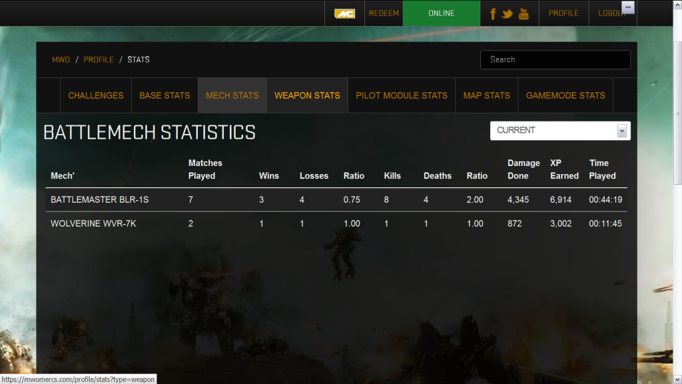The image size is (682, 384).
Task: Click the Mech' column header
Action: pyautogui.click(x=63, y=176)
